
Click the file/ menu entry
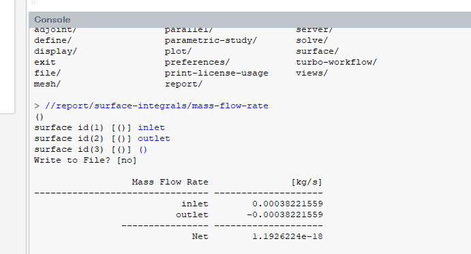(47, 73)
